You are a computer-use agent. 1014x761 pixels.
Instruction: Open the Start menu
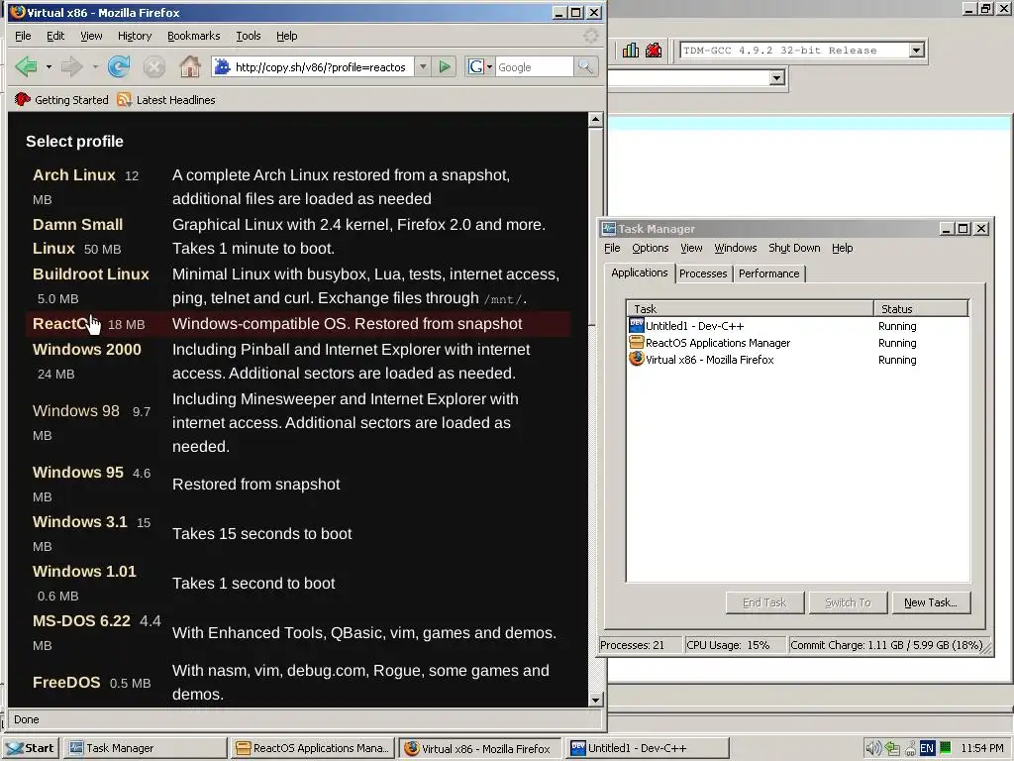point(31,748)
